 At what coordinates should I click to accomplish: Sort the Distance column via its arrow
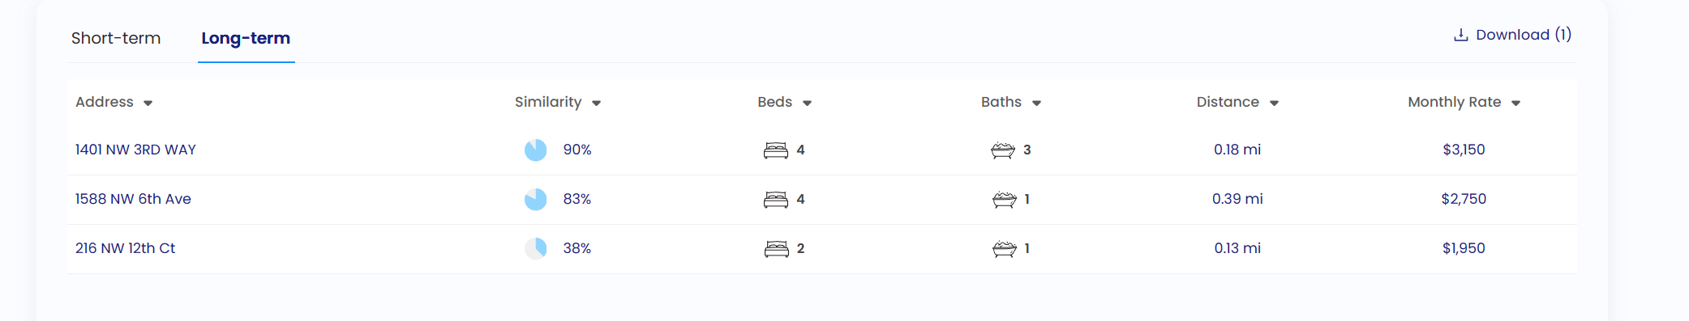[x=1274, y=103]
